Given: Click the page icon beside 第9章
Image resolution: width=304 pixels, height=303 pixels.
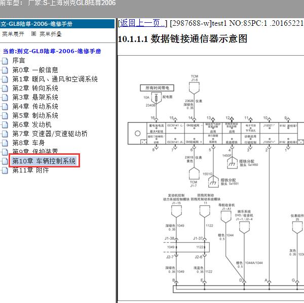Looking at the screenshot, I should click(5, 152).
